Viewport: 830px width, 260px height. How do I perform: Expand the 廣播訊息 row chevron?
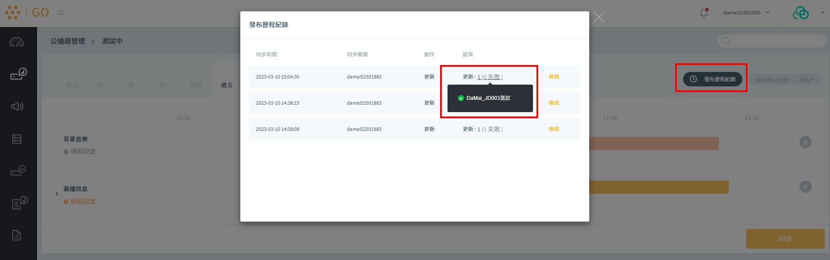[57, 194]
